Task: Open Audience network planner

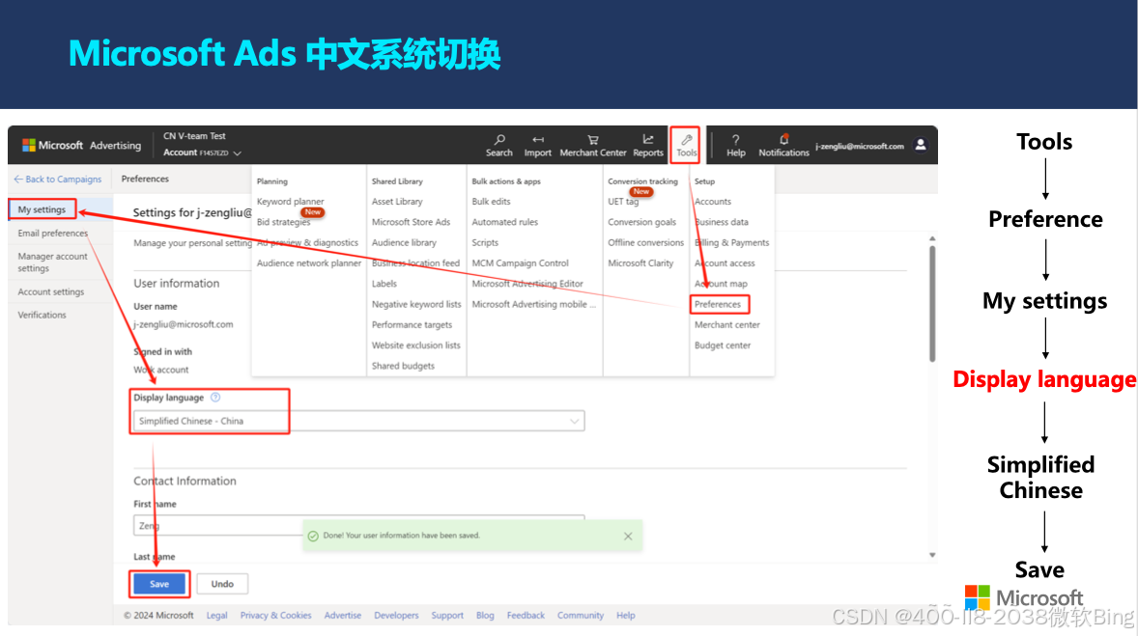Action: coord(308,263)
